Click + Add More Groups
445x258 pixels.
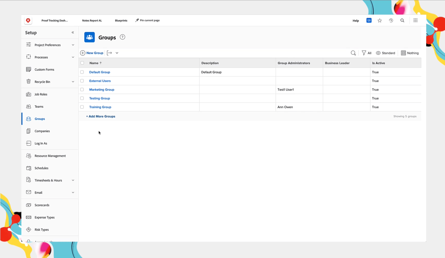(x=101, y=116)
